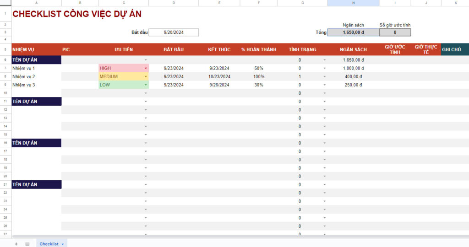Click row 7 header number
469x247 pixels.
5,68
